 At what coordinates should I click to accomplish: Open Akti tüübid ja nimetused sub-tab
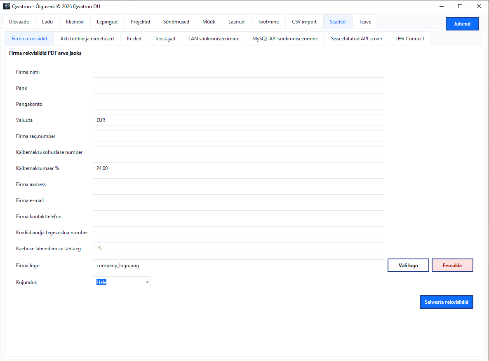[87, 39]
